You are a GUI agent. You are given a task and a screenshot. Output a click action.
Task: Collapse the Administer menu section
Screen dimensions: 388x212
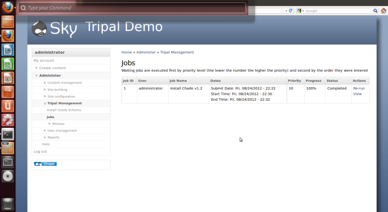[36, 76]
